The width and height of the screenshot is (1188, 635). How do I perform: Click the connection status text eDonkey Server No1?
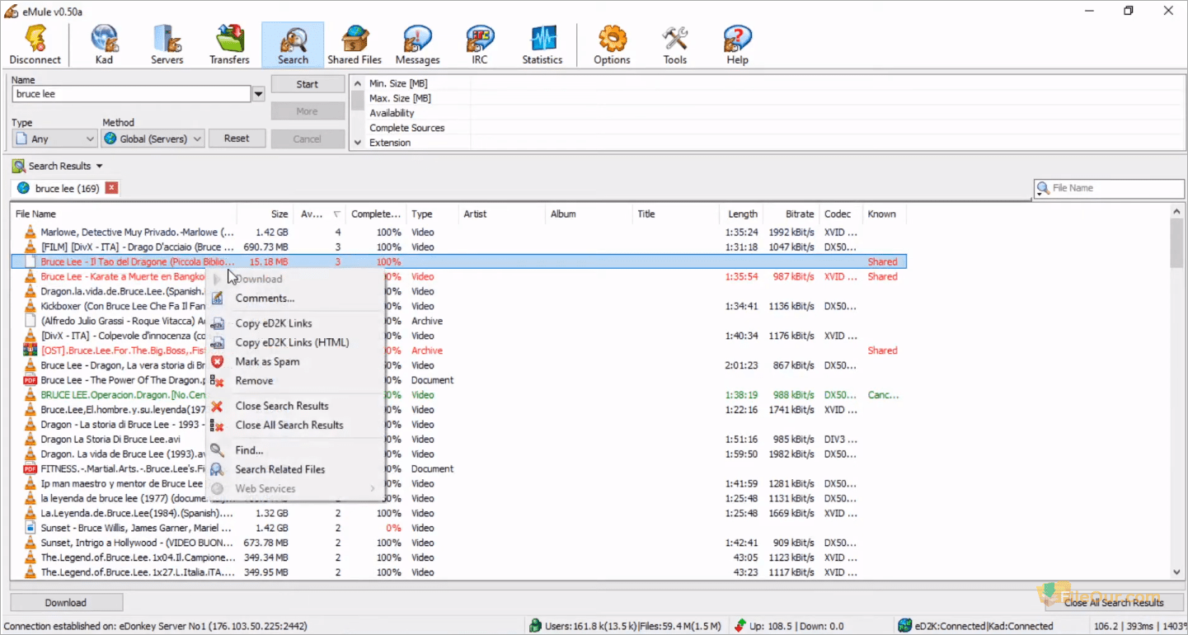[156, 626]
